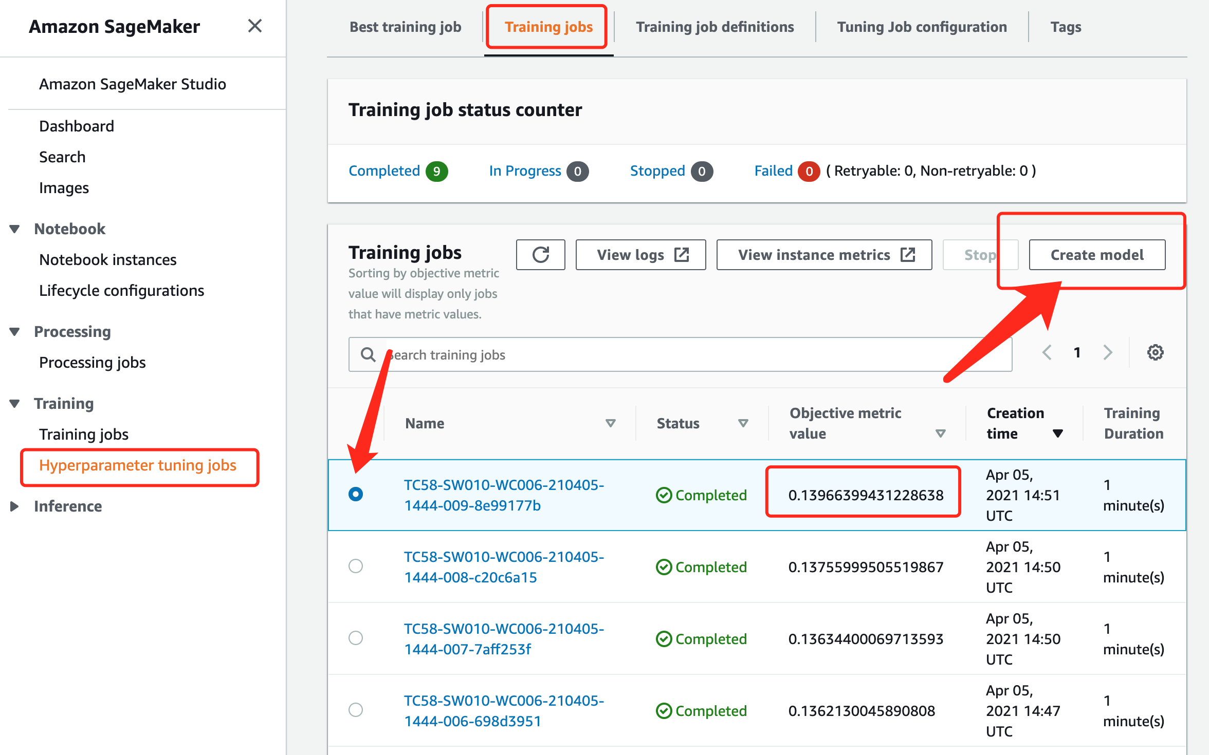Click the search magnifier icon
1209x755 pixels.
(x=368, y=354)
